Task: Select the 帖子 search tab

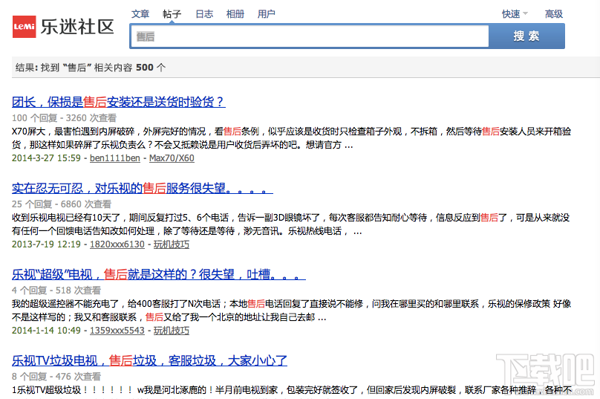Action: click(x=172, y=14)
